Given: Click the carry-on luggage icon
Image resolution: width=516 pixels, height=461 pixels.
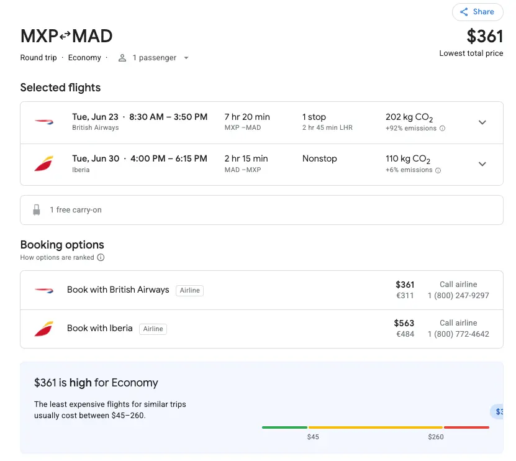Looking at the screenshot, I should click(37, 210).
